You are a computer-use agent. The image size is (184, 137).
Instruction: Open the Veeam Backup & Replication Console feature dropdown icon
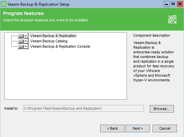(23, 46)
